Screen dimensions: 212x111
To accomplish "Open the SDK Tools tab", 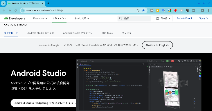I will [x=107, y=33].
